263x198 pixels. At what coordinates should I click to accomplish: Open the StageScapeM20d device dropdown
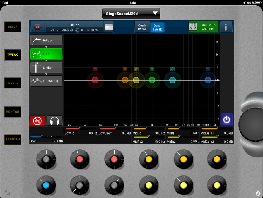point(131,14)
